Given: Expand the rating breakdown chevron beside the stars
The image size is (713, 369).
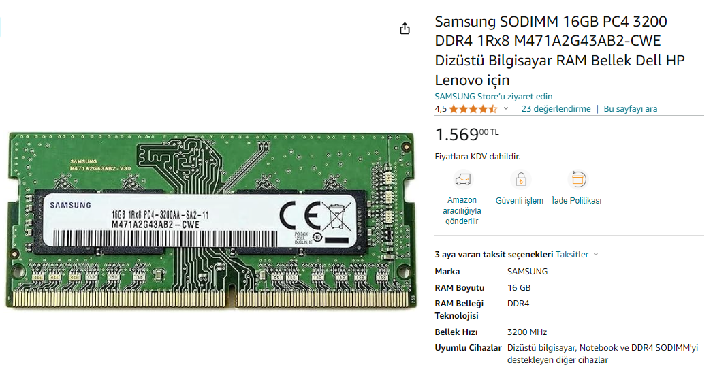Looking at the screenshot, I should pyautogui.click(x=506, y=109).
